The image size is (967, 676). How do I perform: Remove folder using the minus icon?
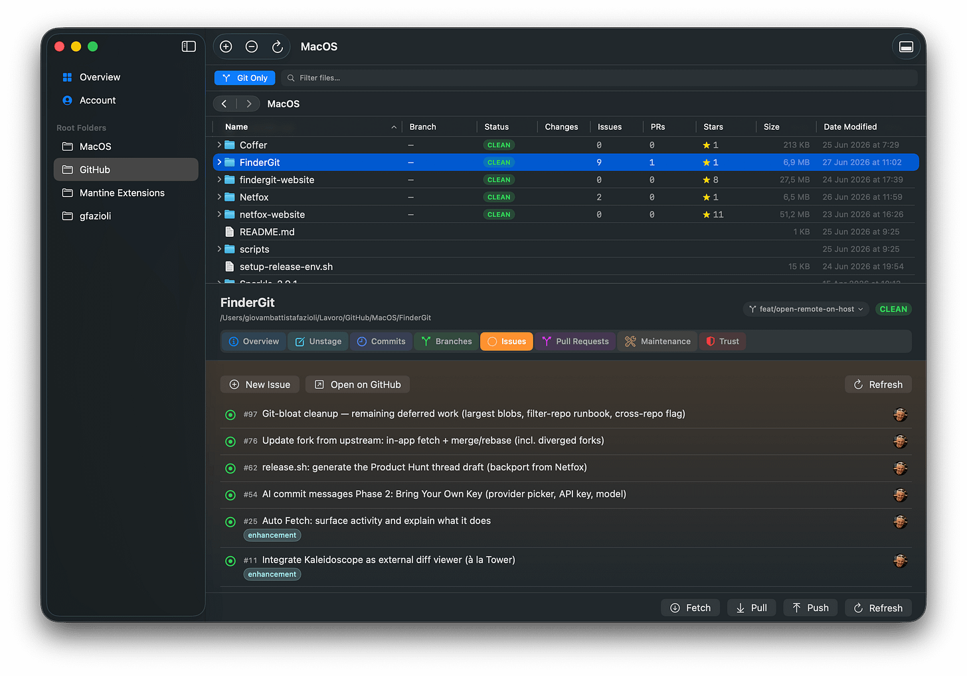click(x=252, y=46)
